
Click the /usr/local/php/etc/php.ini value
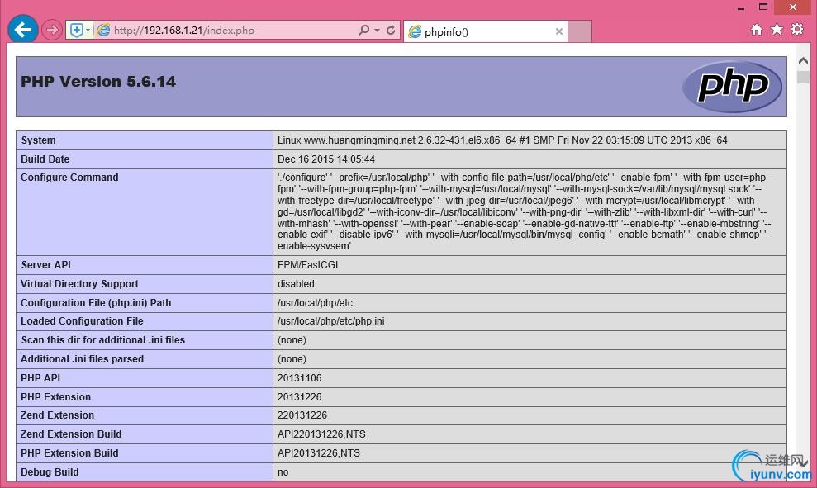pyautogui.click(x=331, y=321)
